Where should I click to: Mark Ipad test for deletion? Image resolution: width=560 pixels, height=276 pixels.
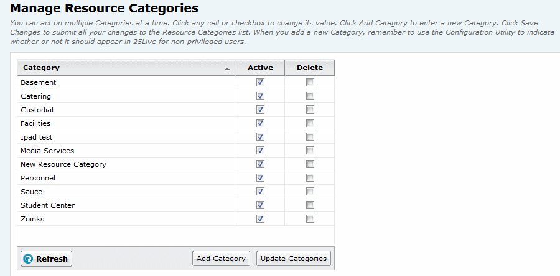tap(310, 137)
